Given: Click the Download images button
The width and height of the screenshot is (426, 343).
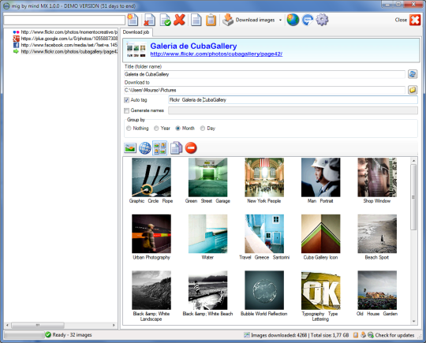Looking at the screenshot, I should (x=248, y=20).
